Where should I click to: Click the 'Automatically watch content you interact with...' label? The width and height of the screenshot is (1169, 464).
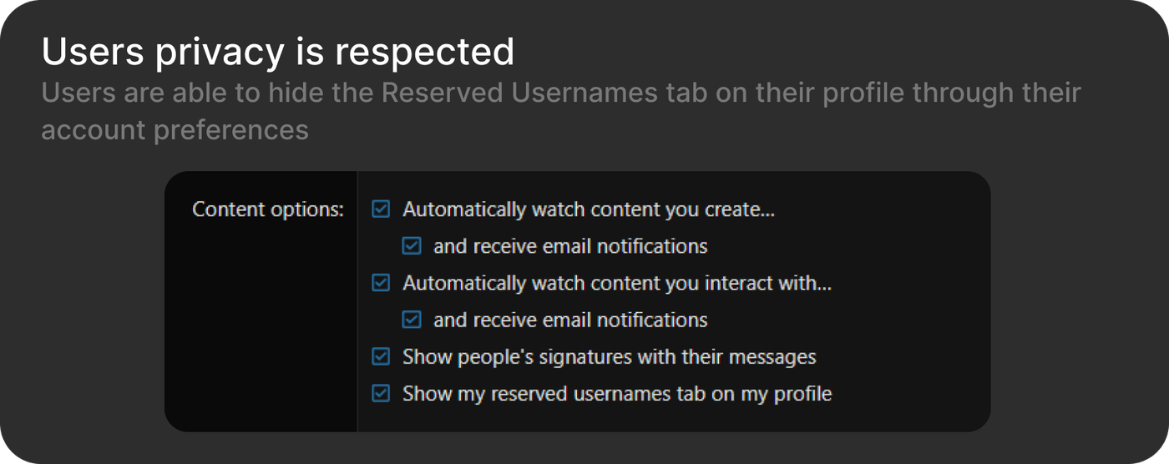click(617, 283)
